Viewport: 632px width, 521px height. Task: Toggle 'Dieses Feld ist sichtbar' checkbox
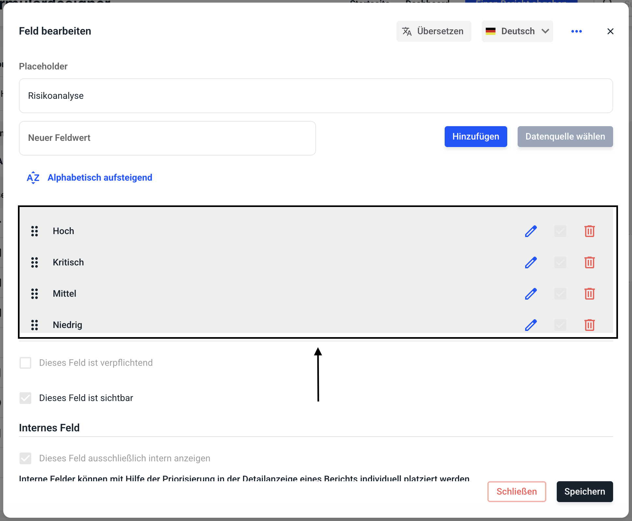[x=25, y=398]
